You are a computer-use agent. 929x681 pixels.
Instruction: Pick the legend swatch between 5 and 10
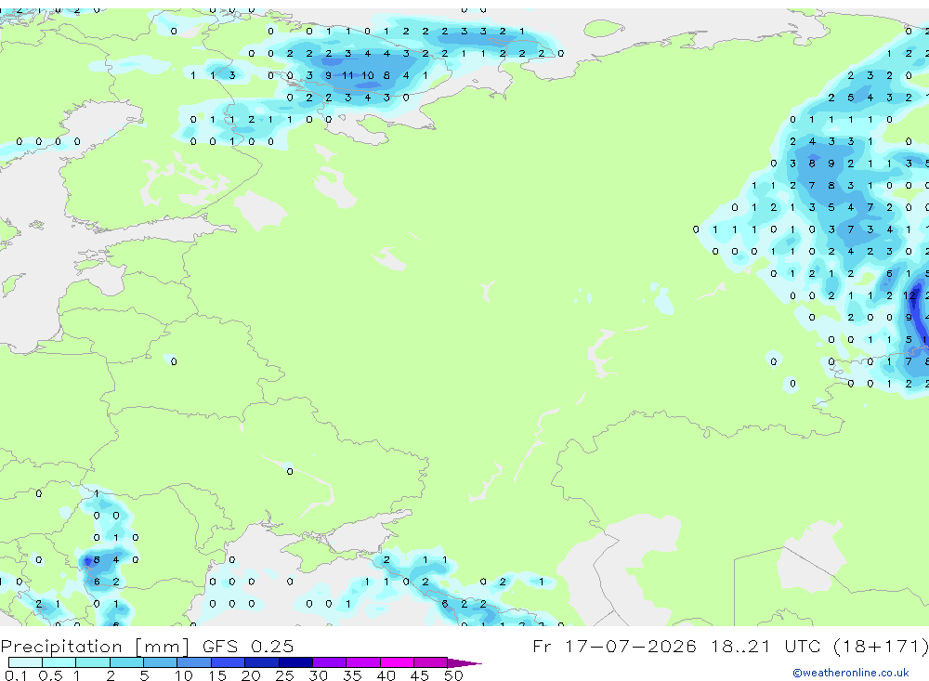[161, 662]
